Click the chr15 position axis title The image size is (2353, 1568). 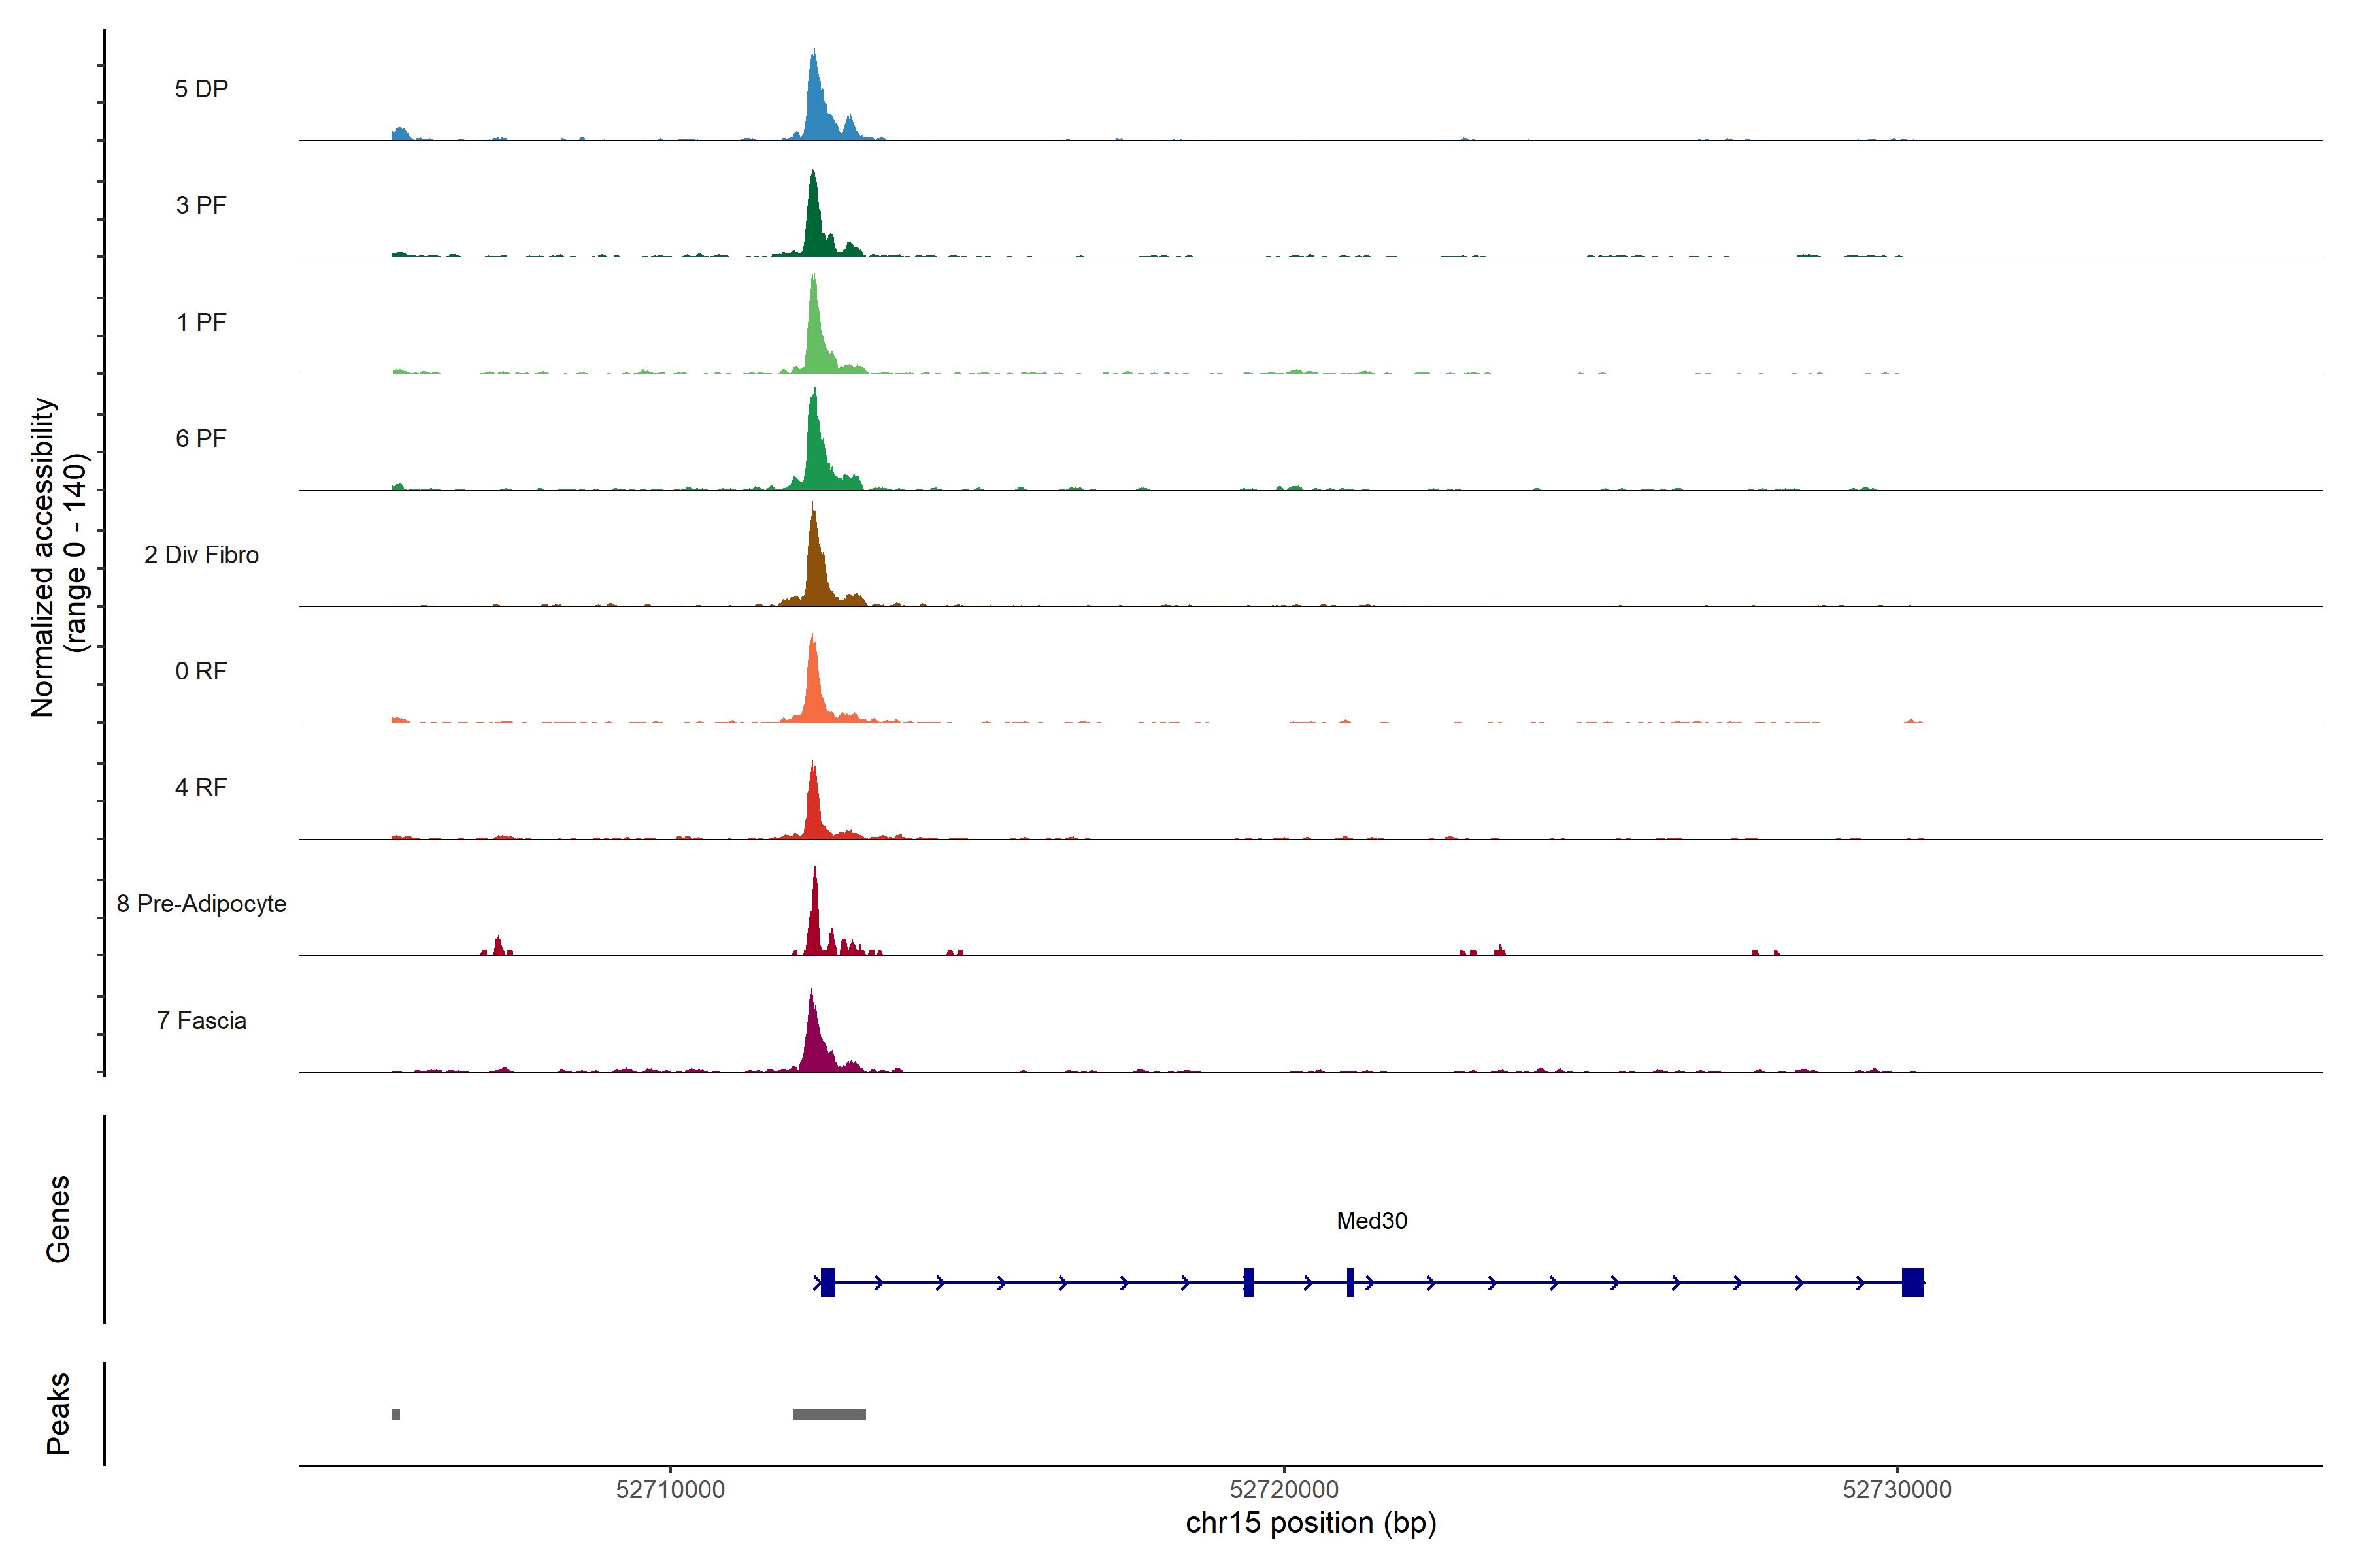tap(1310, 1523)
